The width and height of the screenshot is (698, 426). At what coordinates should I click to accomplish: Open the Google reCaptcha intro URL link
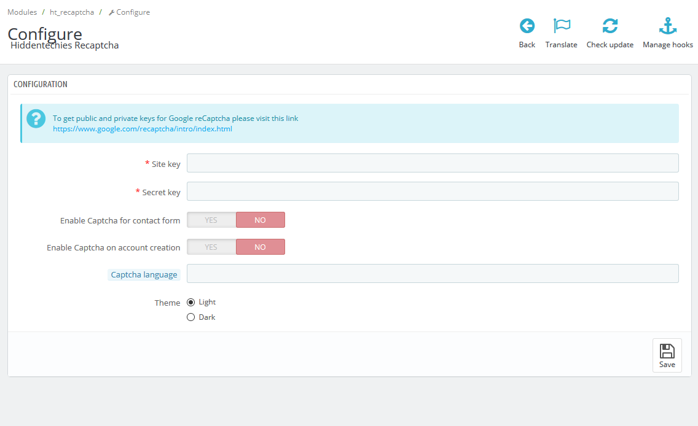pyautogui.click(x=143, y=129)
